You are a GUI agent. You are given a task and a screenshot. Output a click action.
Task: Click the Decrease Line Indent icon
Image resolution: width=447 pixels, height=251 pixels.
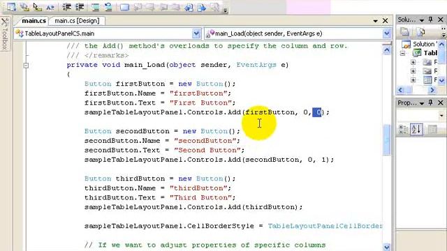(67, 7)
